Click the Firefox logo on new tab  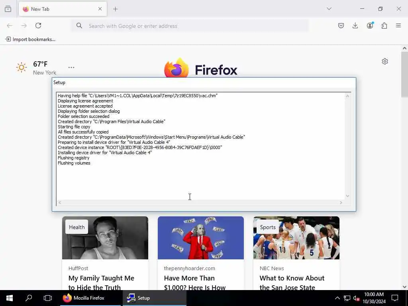[201, 69]
